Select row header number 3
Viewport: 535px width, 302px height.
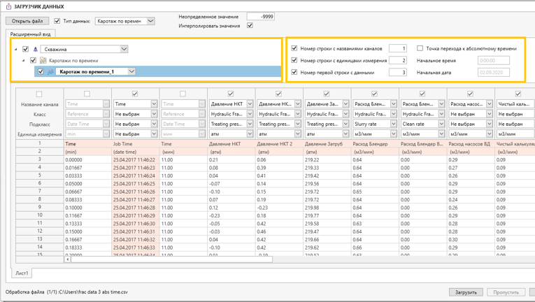(x=40, y=159)
